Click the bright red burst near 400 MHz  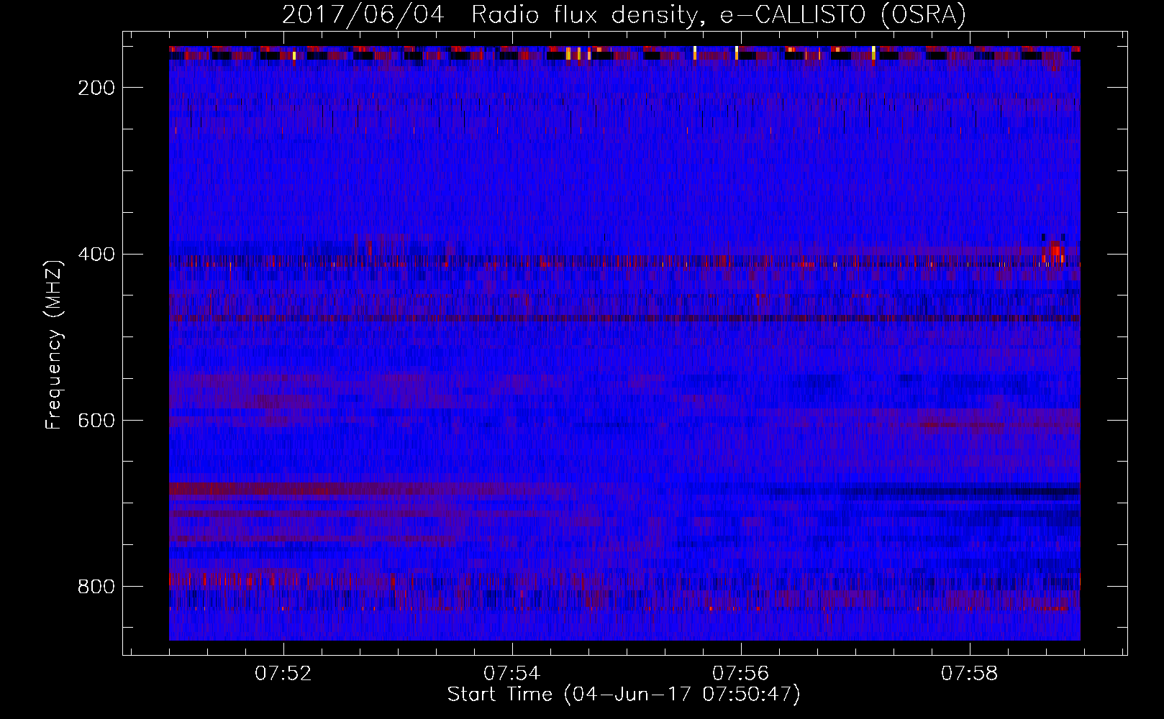(x=1055, y=253)
